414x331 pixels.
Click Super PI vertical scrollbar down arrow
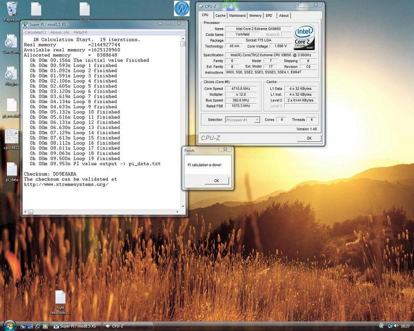[x=183, y=206]
